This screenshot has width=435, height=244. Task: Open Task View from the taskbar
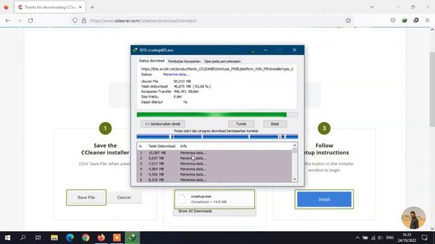pos(38,238)
